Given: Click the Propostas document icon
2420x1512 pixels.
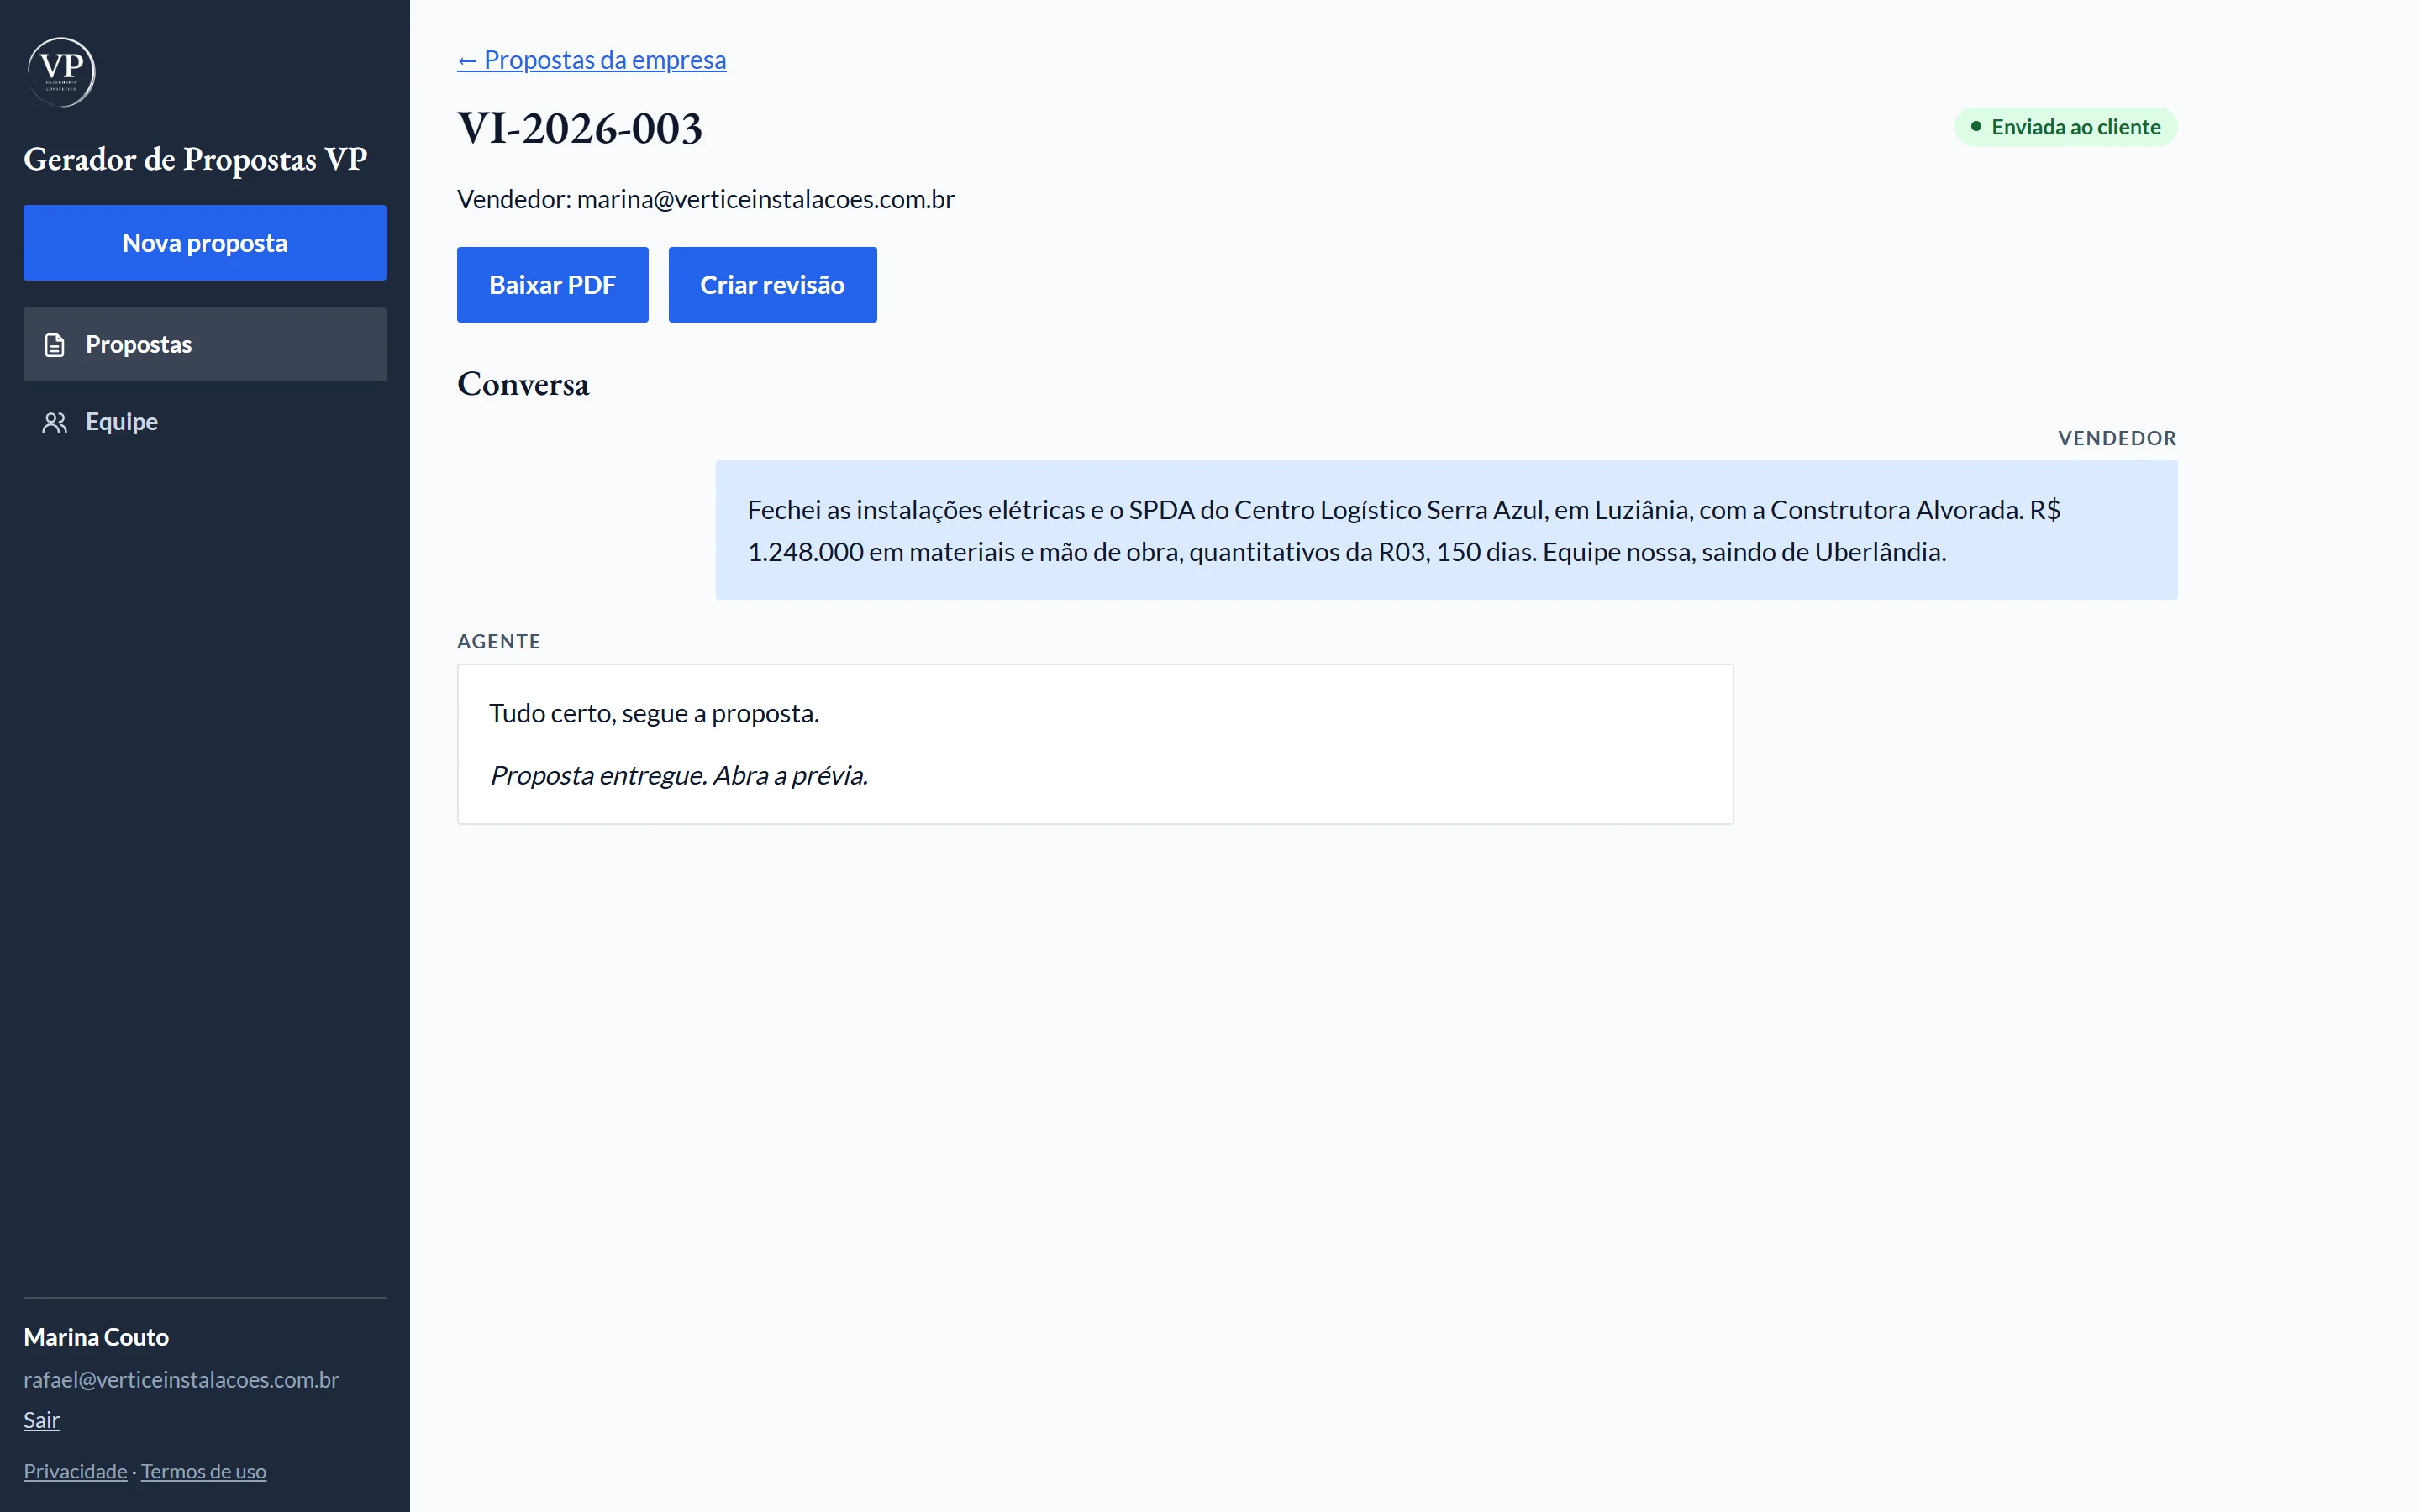Looking at the screenshot, I should tap(55, 345).
